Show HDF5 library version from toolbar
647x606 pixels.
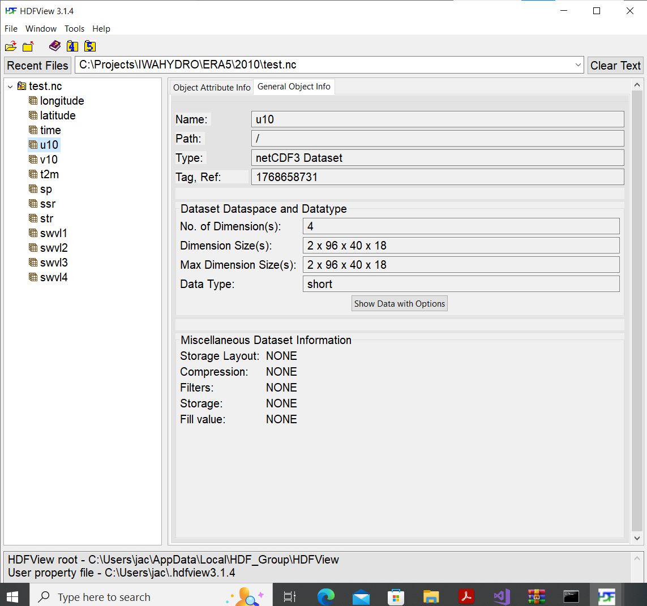coord(90,46)
